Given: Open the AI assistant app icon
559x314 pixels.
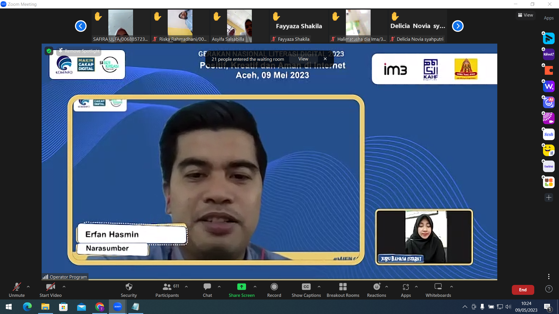Looking at the screenshot, I should point(549,102).
